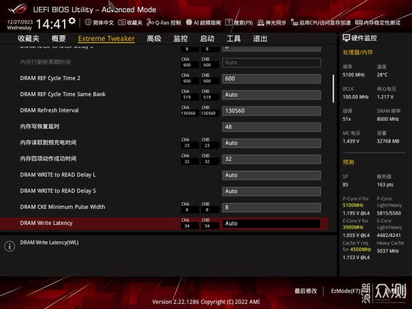Select highlighted DRAM Write Latency label

(46, 223)
